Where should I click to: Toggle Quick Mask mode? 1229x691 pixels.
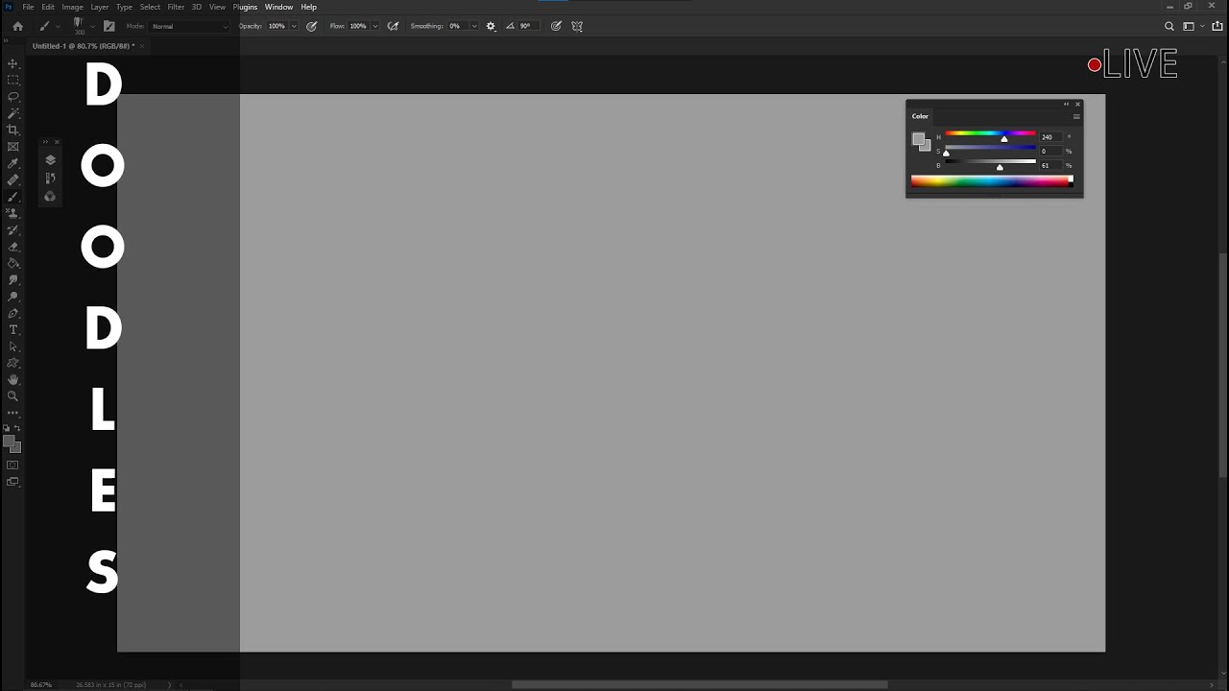click(x=12, y=465)
